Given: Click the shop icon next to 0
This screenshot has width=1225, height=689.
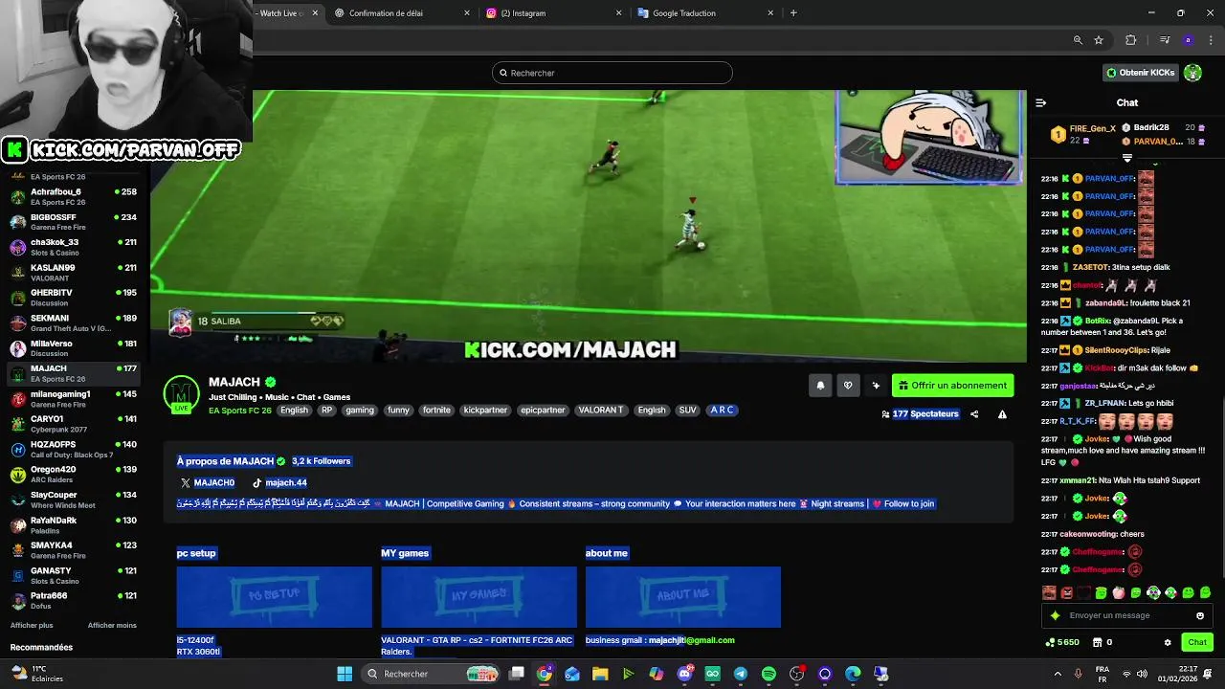Looking at the screenshot, I should (x=1097, y=642).
